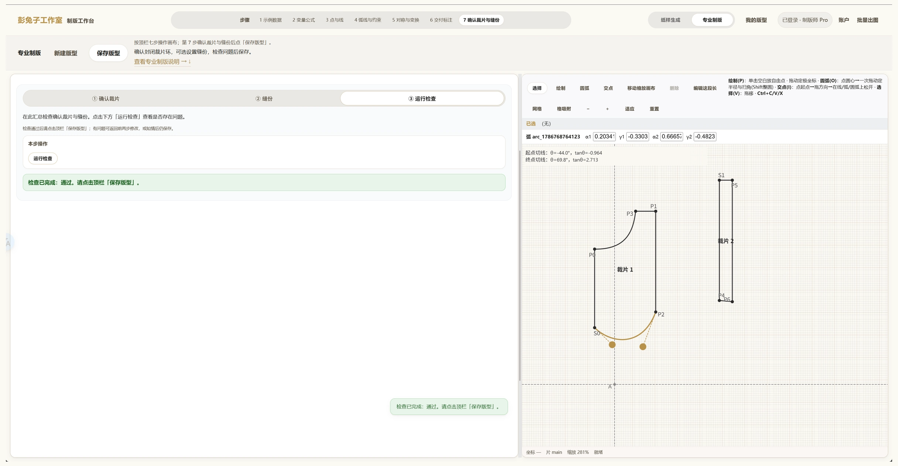898x466 pixels.
Task: Toggle 格吸附 grid snapping
Action: [563, 109]
